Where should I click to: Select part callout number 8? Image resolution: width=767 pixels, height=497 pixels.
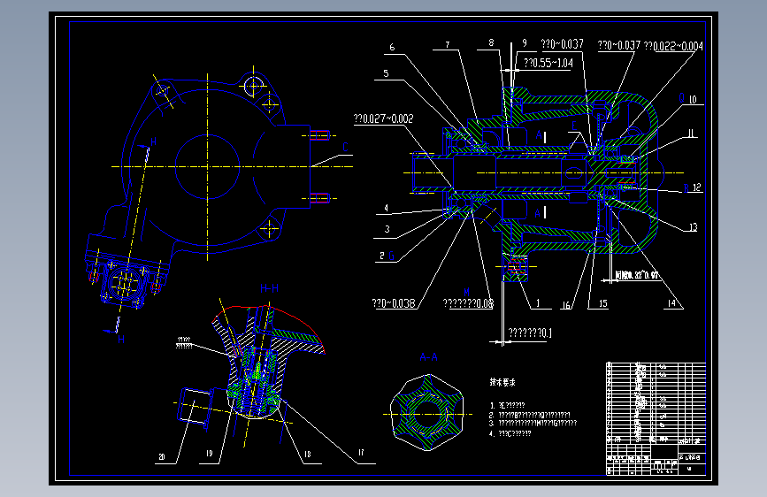[x=491, y=43]
